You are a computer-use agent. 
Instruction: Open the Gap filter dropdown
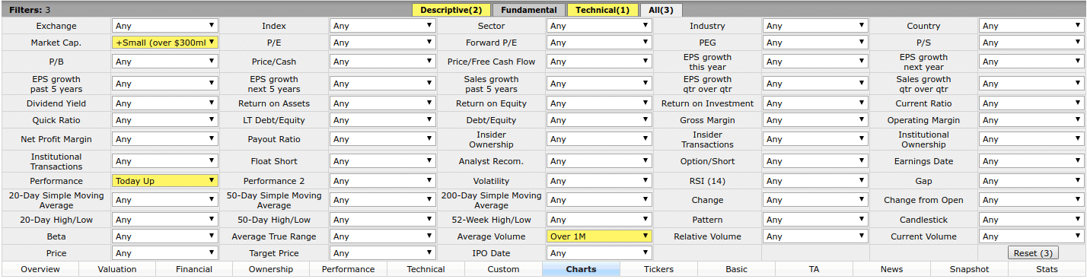click(1031, 181)
